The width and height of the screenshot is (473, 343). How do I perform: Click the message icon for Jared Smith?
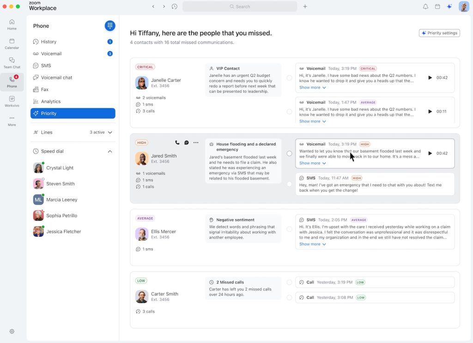187,143
